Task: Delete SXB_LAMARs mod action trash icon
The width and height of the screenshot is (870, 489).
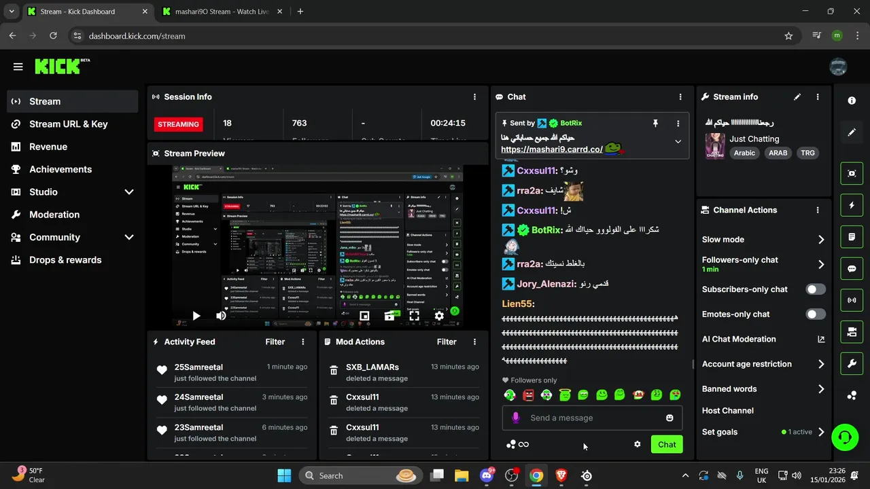Action: click(334, 370)
